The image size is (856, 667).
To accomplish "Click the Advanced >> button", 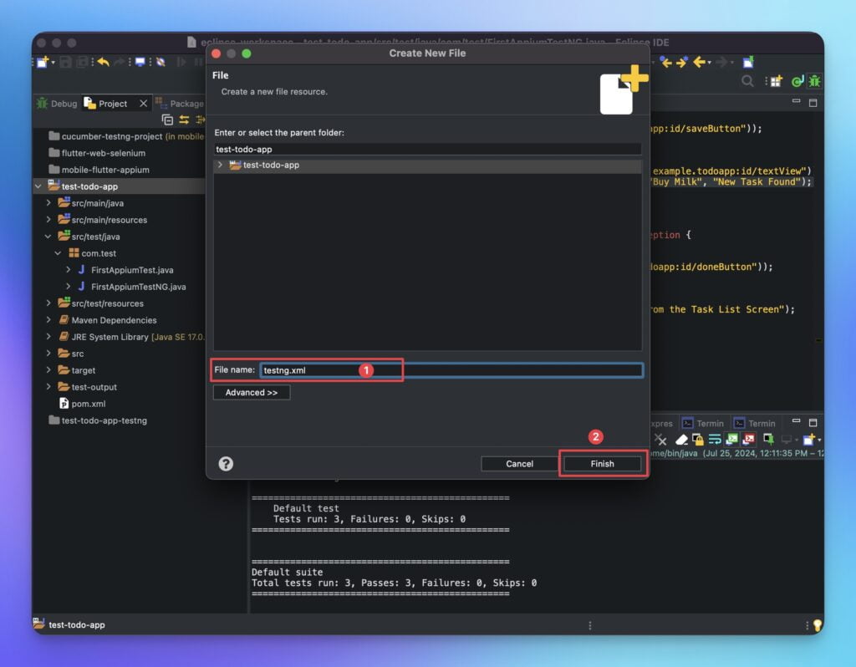I will click(x=251, y=393).
